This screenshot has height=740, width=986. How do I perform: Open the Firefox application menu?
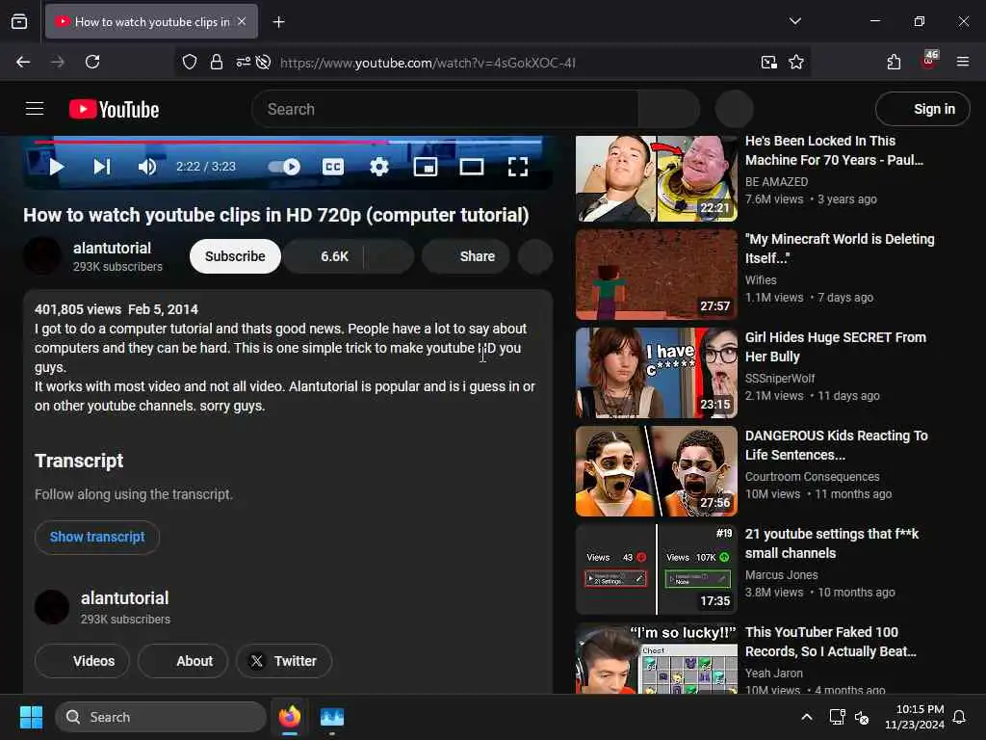[963, 62]
